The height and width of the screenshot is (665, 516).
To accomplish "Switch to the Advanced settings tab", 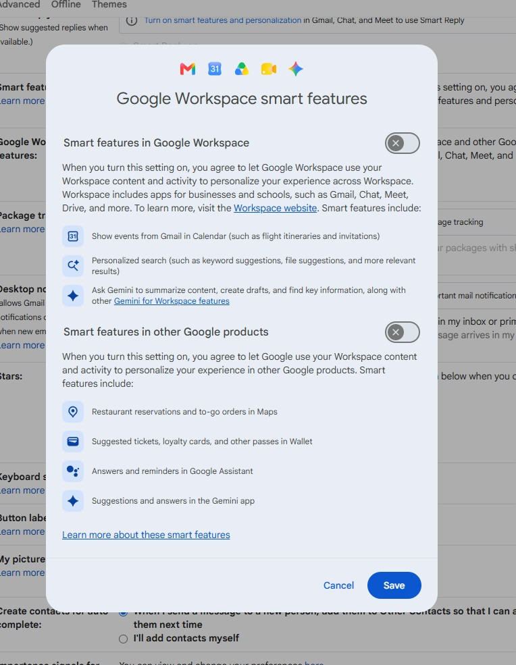I will click(x=20, y=5).
